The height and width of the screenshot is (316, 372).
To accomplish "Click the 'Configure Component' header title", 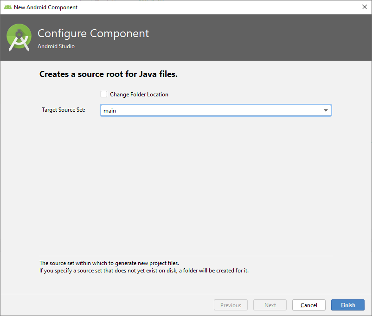I will tap(93, 34).
